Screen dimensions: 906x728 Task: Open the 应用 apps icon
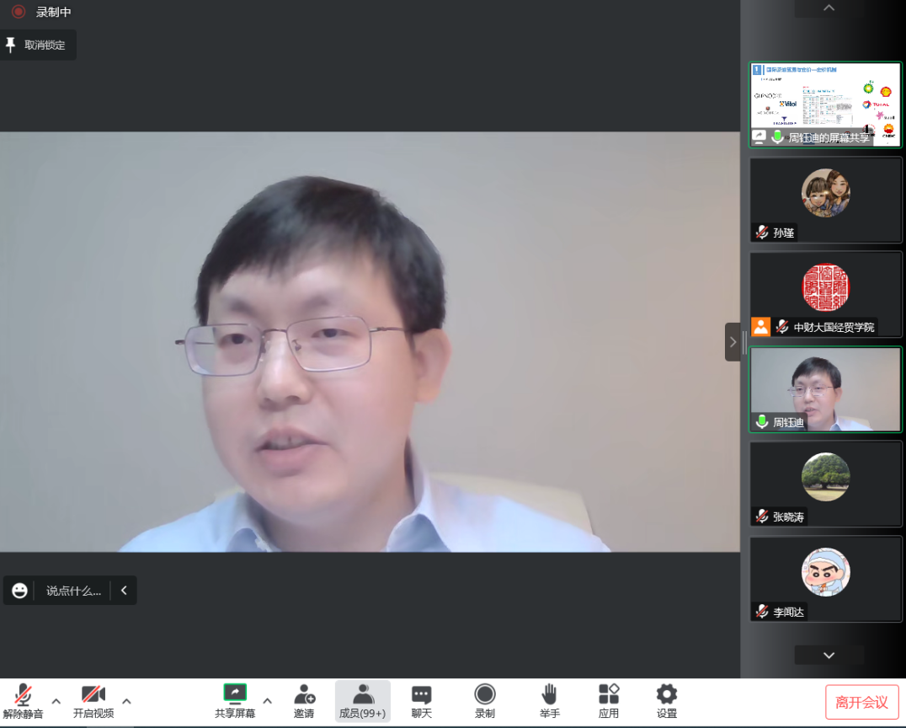[609, 701]
